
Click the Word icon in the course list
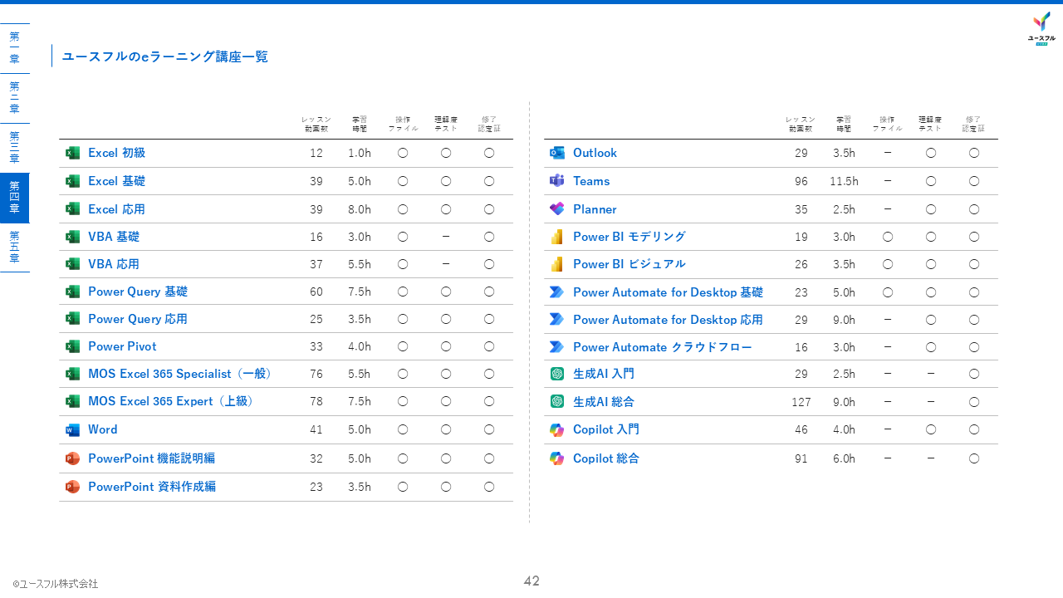coord(72,430)
